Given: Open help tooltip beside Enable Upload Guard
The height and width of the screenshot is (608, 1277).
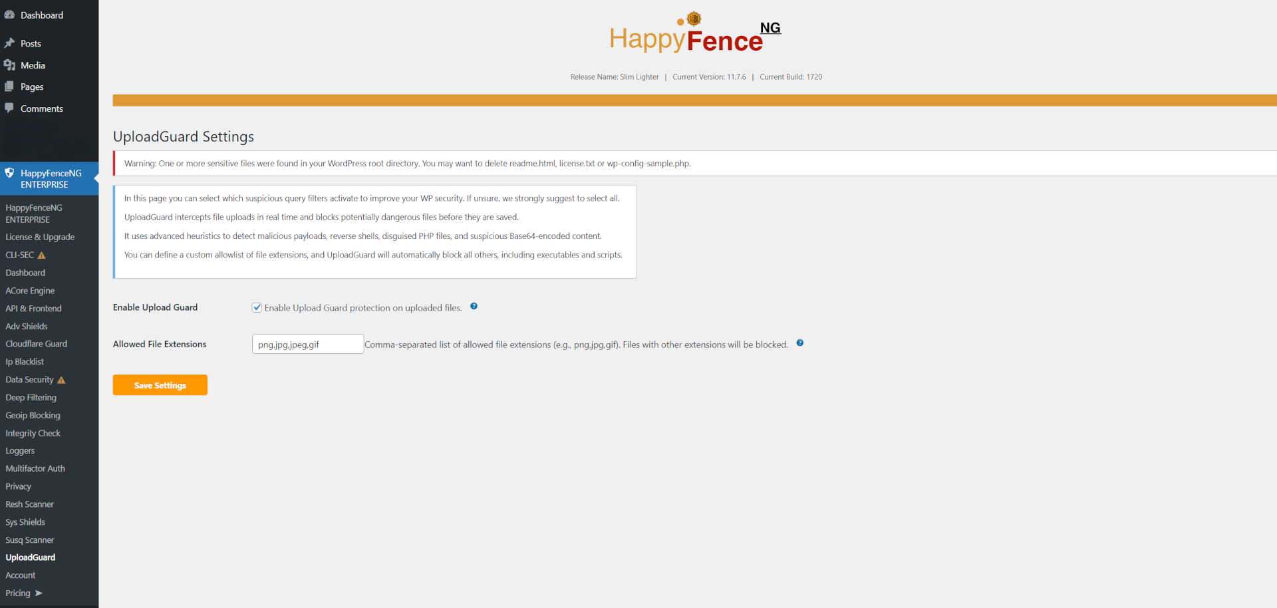Looking at the screenshot, I should (x=474, y=307).
